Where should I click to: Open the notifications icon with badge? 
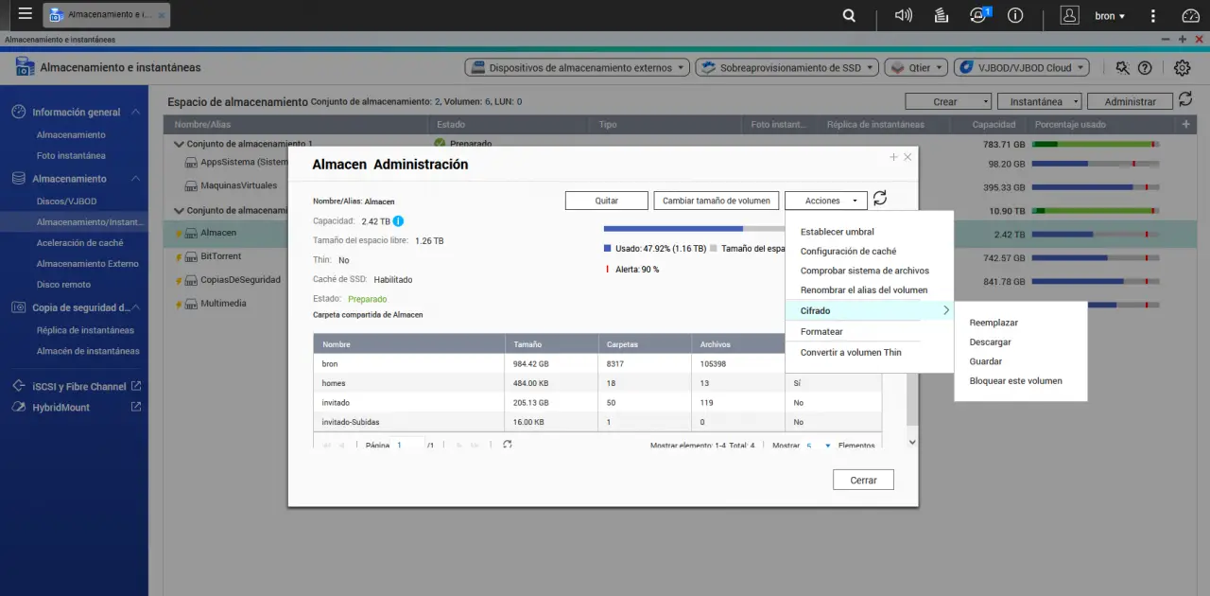[978, 15]
